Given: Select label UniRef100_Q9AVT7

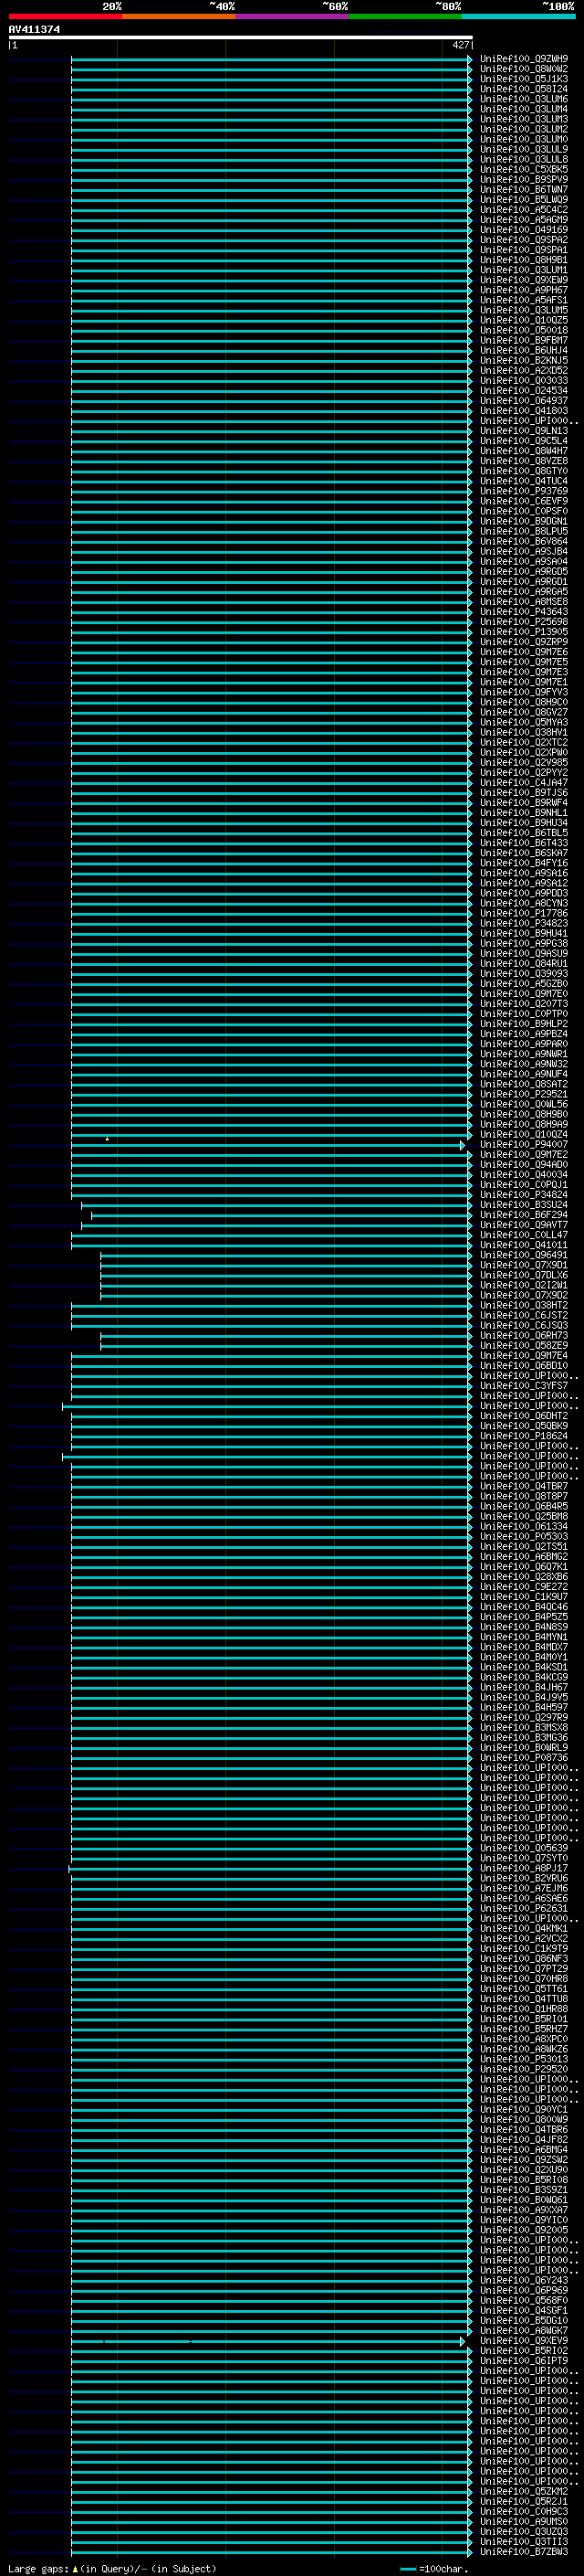Looking at the screenshot, I should [524, 1225].
